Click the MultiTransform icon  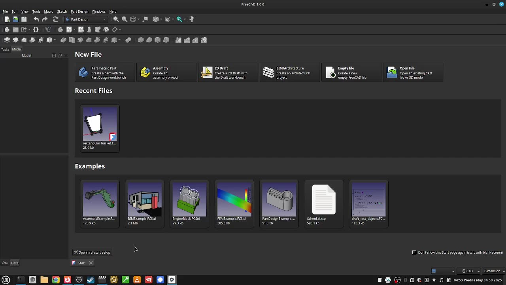[x=204, y=40]
